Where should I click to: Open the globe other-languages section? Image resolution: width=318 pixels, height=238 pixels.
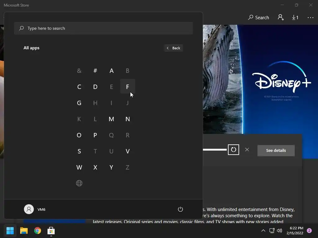79,183
